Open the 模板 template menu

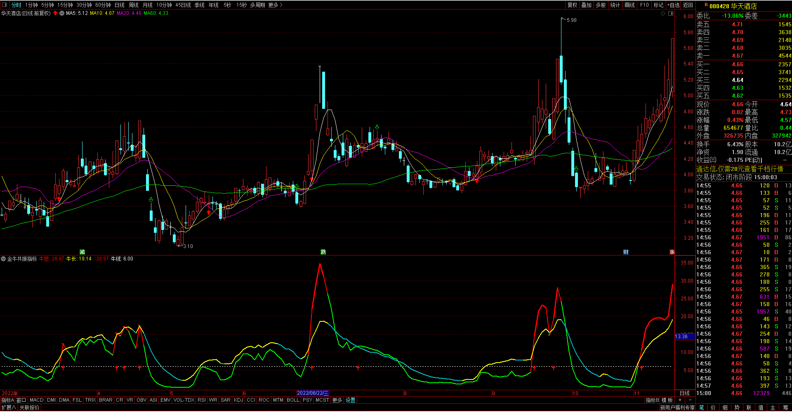667,400
